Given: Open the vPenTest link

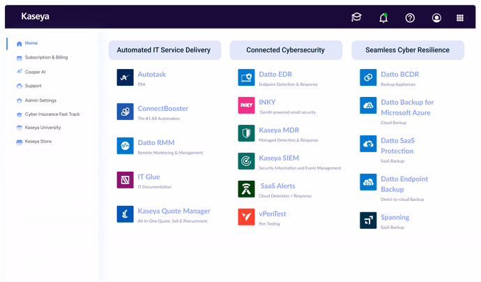Looking at the screenshot, I should 272,214.
